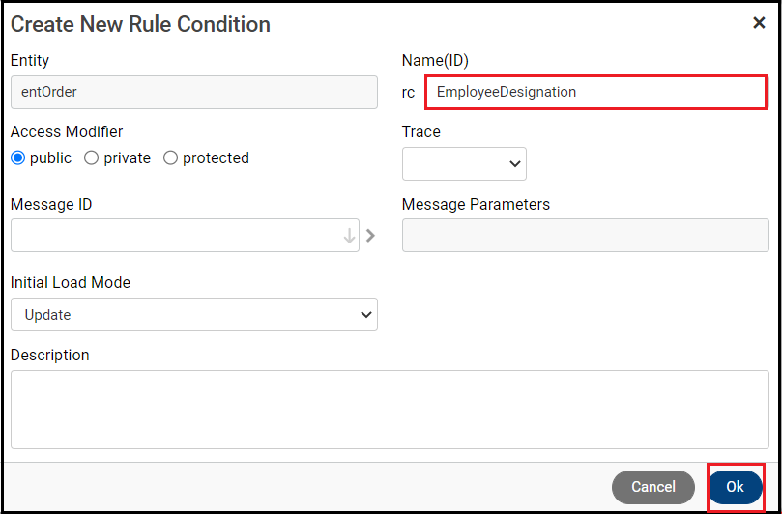782x514 pixels.
Task: Click the Access Modifier label
Action: [x=67, y=131]
